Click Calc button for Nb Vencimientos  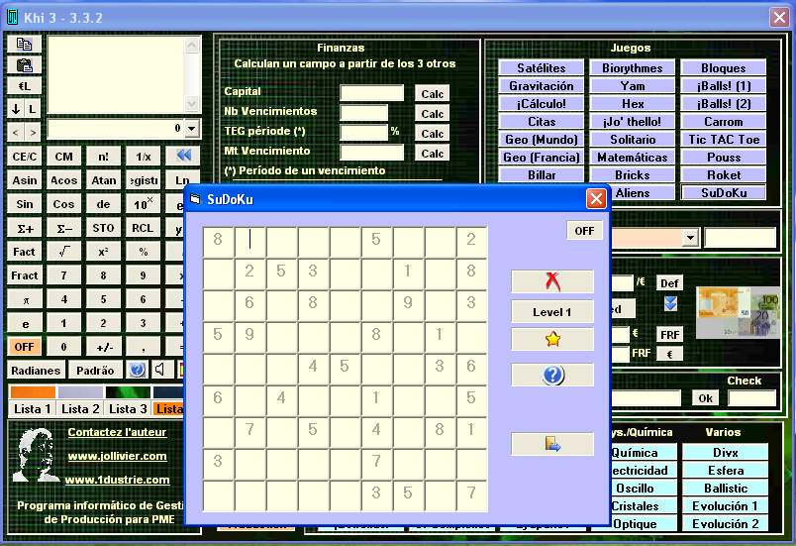[432, 114]
